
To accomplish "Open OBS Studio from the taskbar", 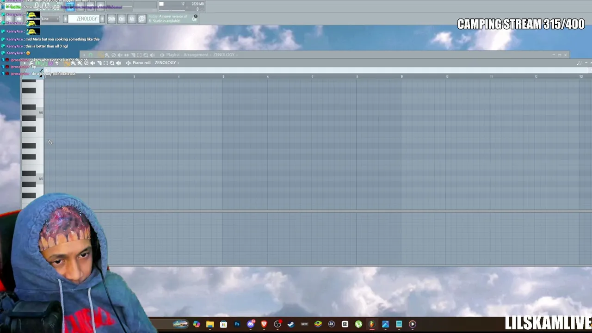I will 277,324.
